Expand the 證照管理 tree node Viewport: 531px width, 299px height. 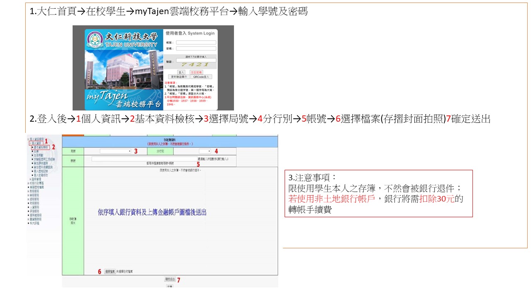[30, 179]
